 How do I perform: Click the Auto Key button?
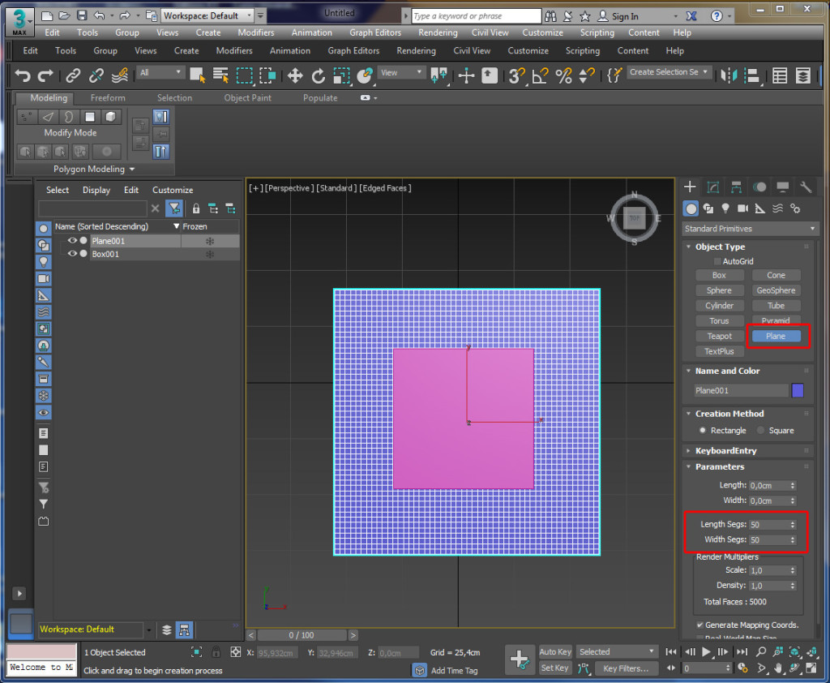[x=555, y=651]
